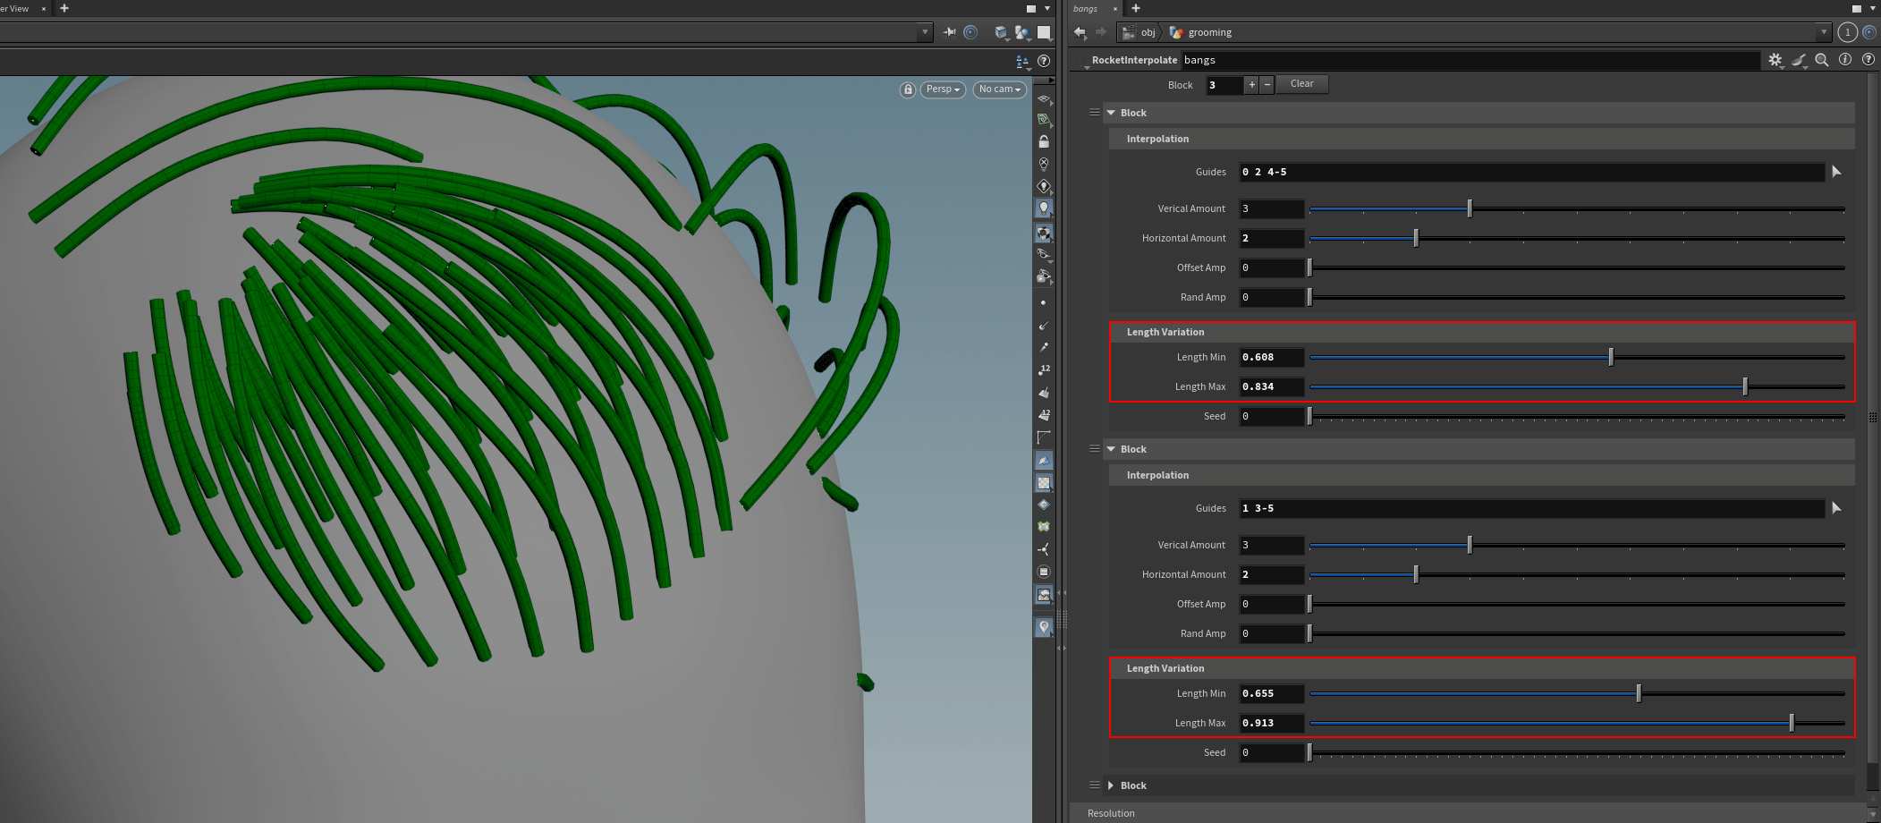Click the Length Max 0.913 slider handle
This screenshot has height=823, width=1881.
pyautogui.click(x=1792, y=723)
